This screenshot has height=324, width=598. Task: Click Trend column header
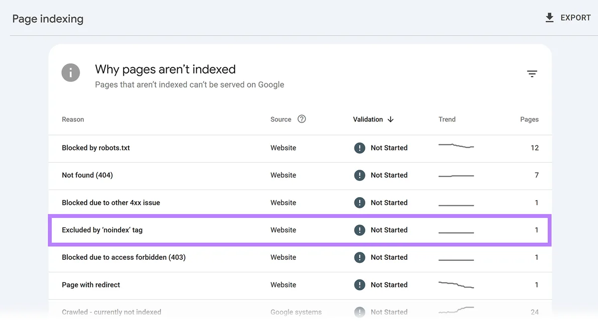click(447, 119)
